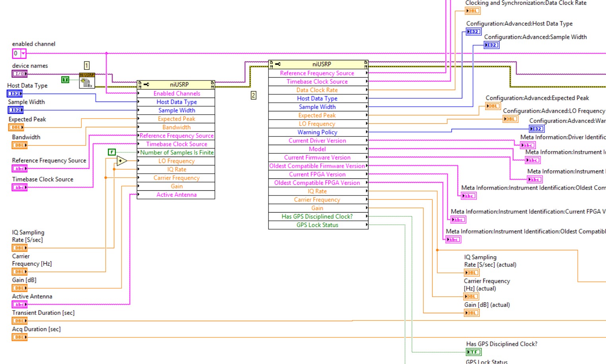This screenshot has width=606, height=364.
Task: Click Data Clock Rate DBL indicator terminal
Action: tap(473, 11)
